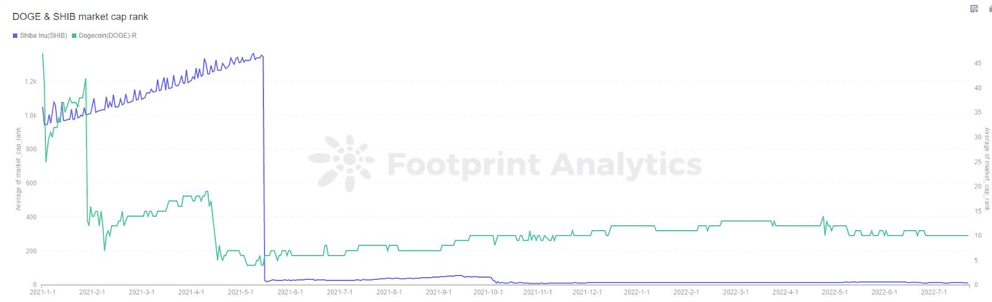
Task: Click the 1.2k value on left axis
Action: [30, 82]
